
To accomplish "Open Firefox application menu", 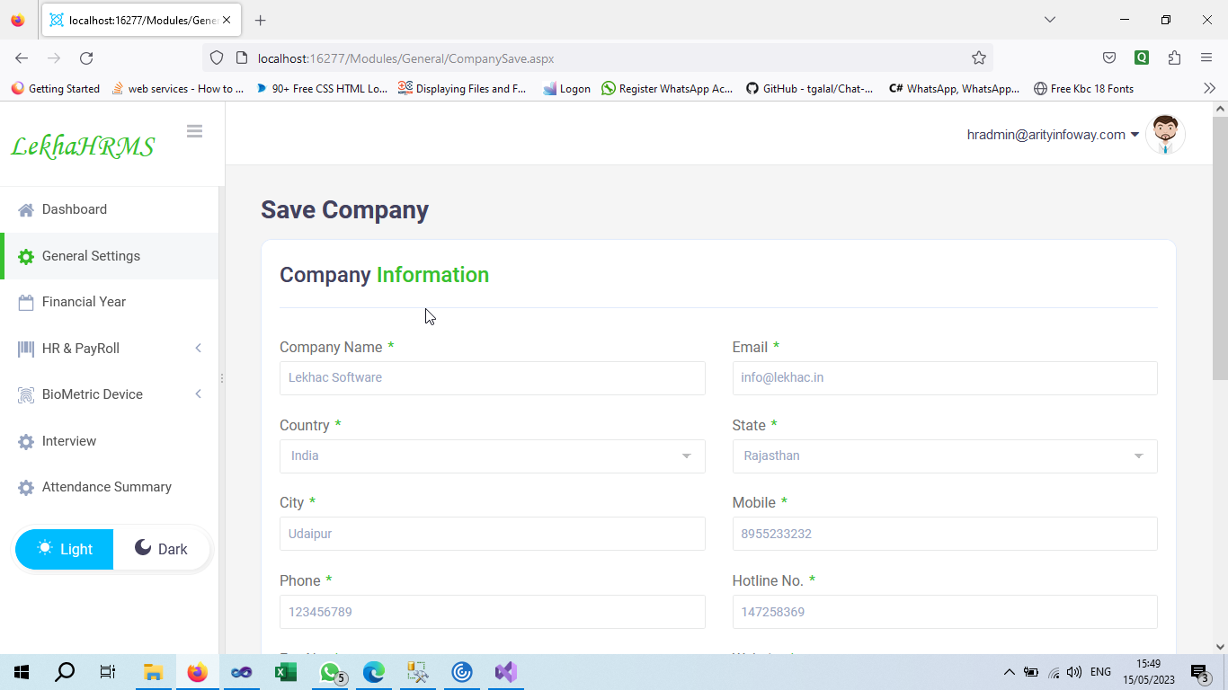I will pos(1206,58).
